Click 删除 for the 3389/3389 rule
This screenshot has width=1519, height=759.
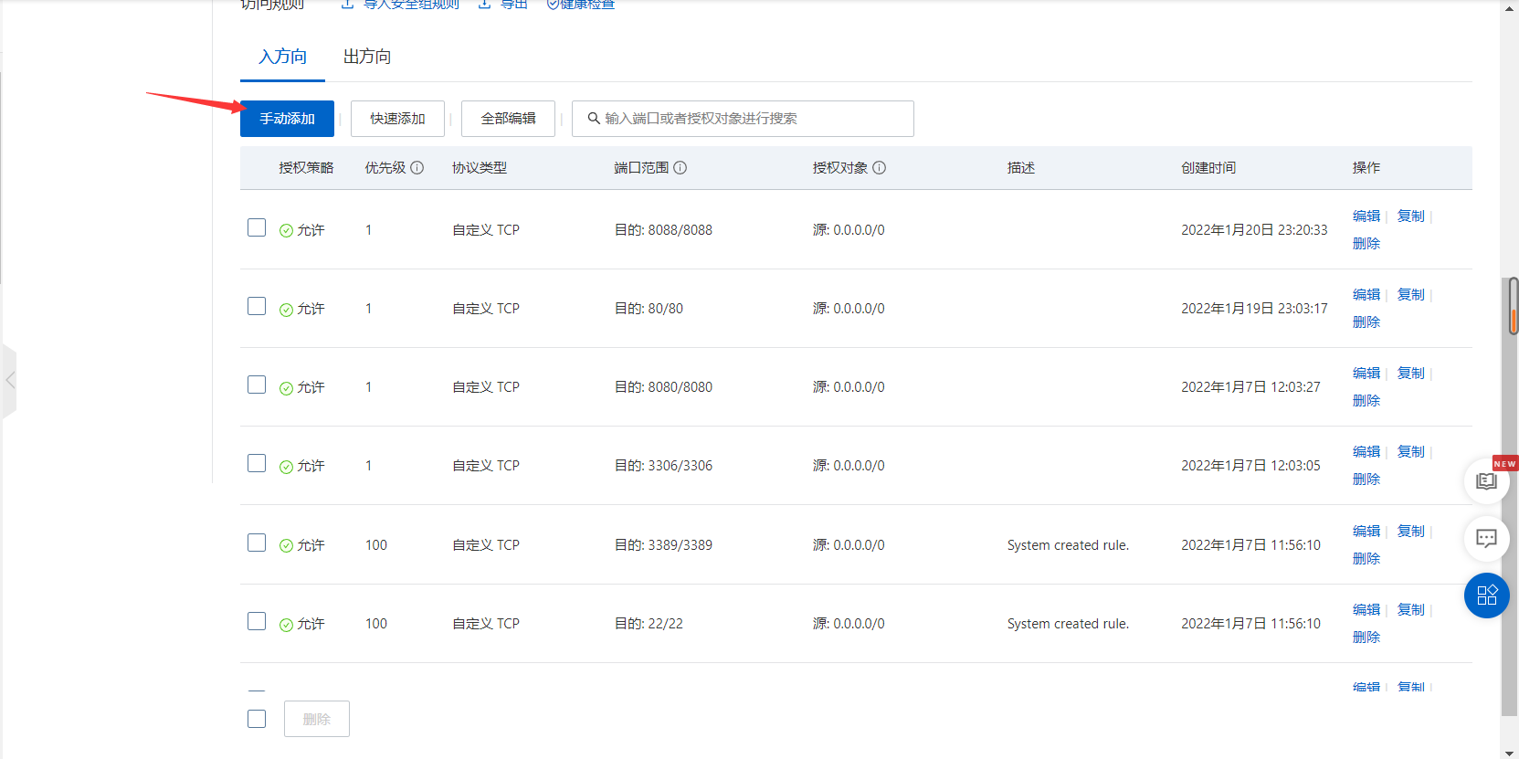tap(1366, 559)
